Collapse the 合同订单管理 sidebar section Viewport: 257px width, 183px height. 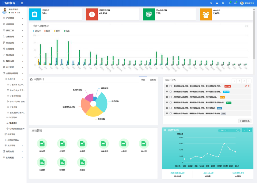pyautogui.click(x=13, y=73)
